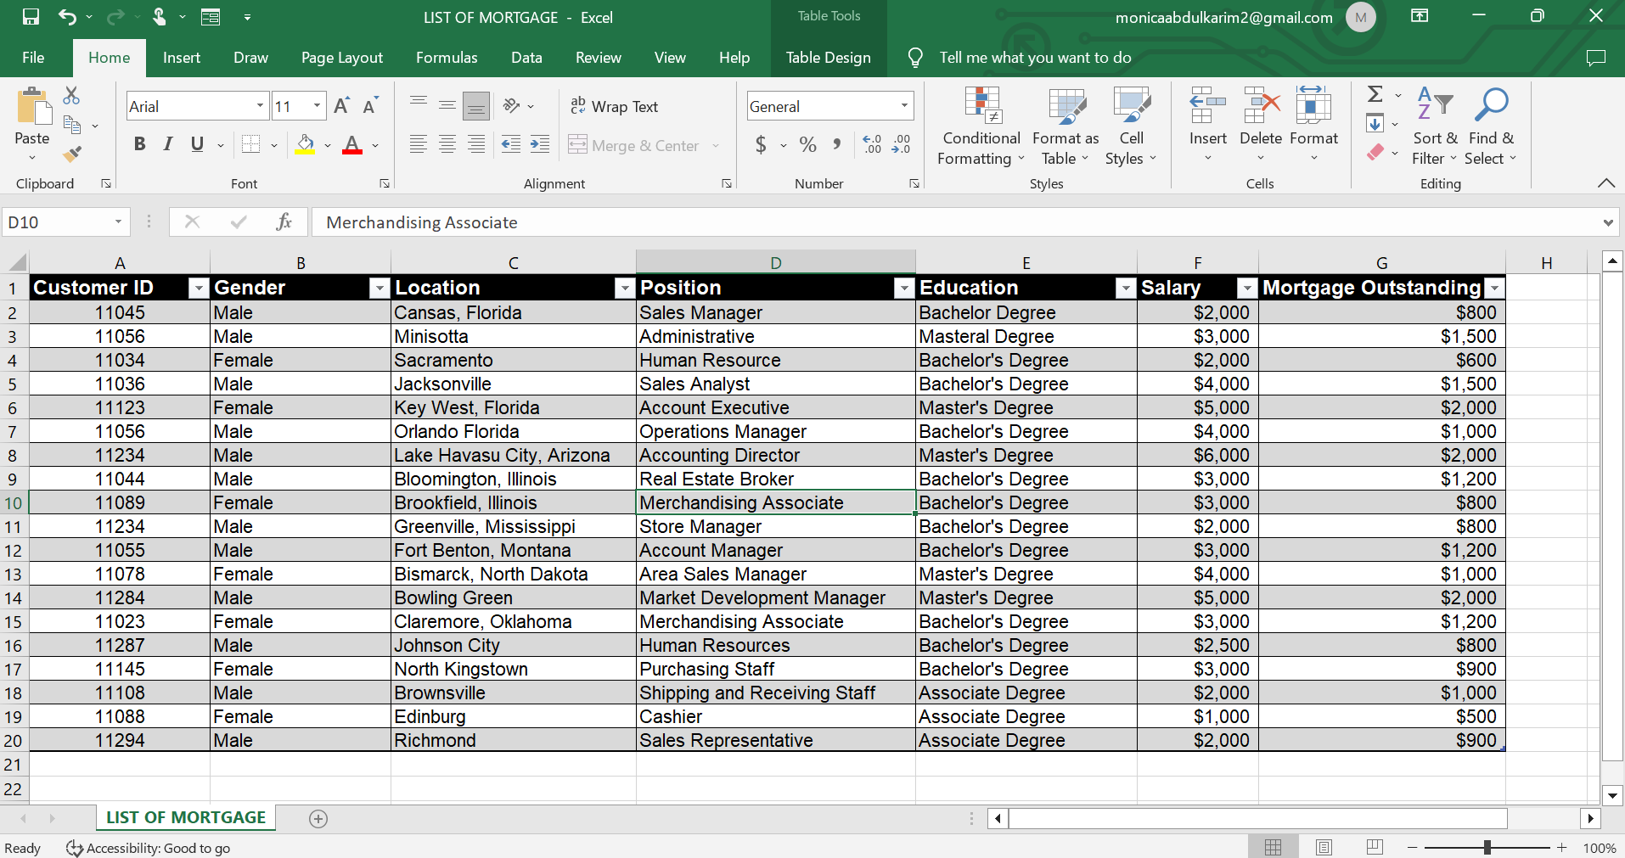Toggle underline formatting
Image resolution: width=1625 pixels, height=858 pixels.
click(197, 144)
